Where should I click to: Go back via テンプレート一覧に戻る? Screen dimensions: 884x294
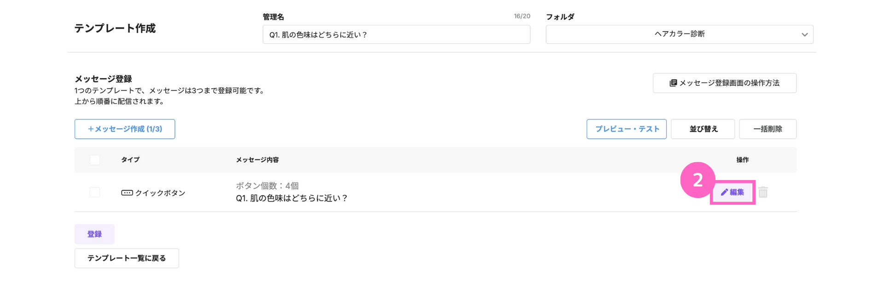click(127, 258)
